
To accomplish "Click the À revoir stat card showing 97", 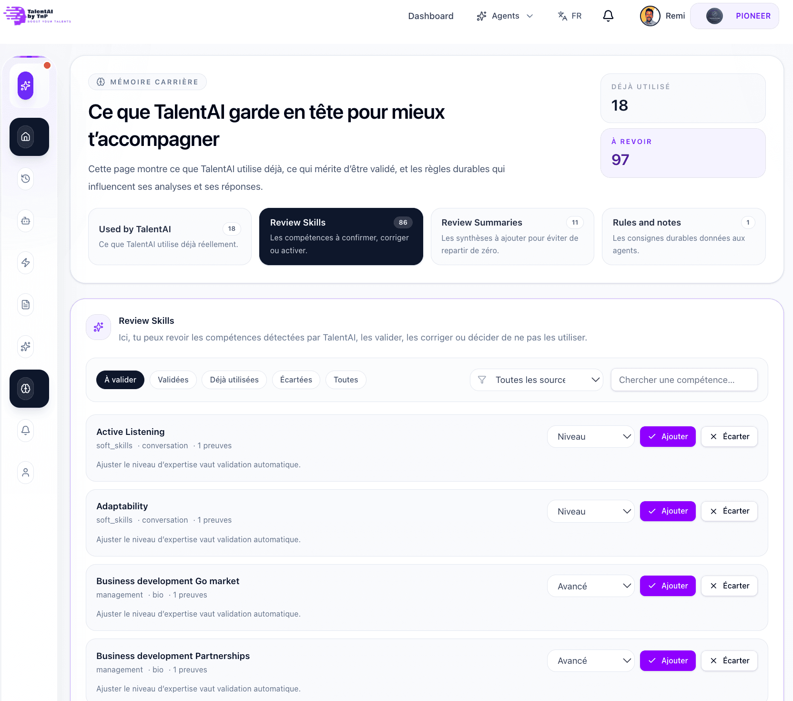I will click(683, 153).
